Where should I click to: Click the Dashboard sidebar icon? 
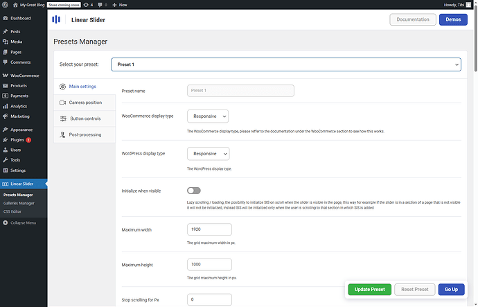tap(5, 18)
